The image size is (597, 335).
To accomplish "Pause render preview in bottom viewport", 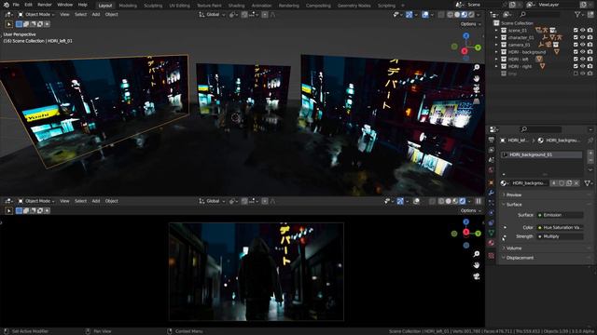I will pos(479,201).
